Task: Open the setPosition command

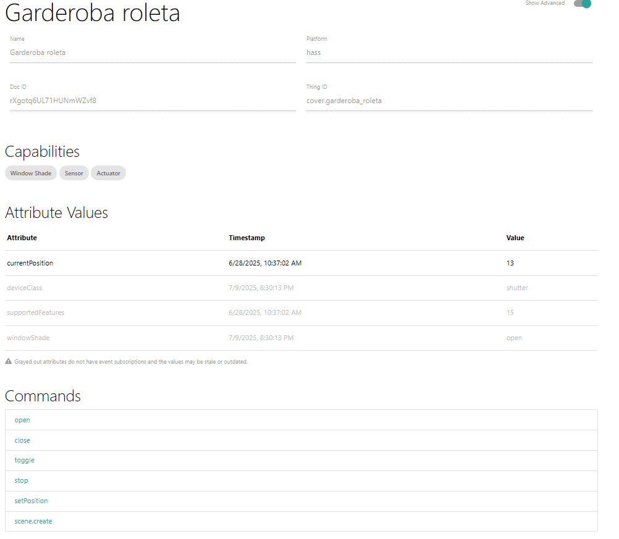Action: [x=31, y=501]
